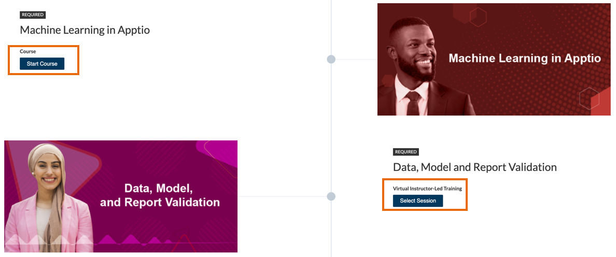The height and width of the screenshot is (257, 616).
Task: Click the white headline text inside the red banner
Action: (x=524, y=58)
